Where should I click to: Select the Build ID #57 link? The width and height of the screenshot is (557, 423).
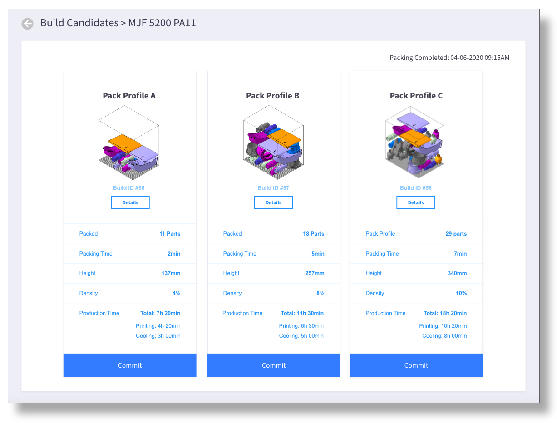(273, 188)
